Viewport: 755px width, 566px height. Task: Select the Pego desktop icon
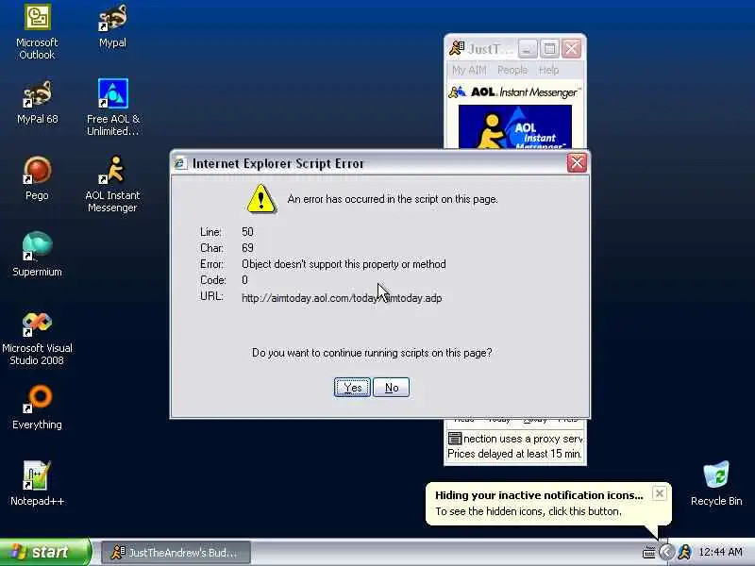(x=37, y=178)
